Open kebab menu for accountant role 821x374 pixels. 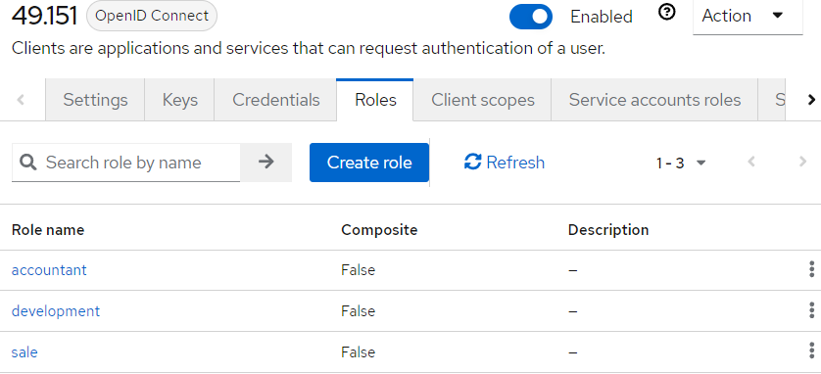coord(811,270)
